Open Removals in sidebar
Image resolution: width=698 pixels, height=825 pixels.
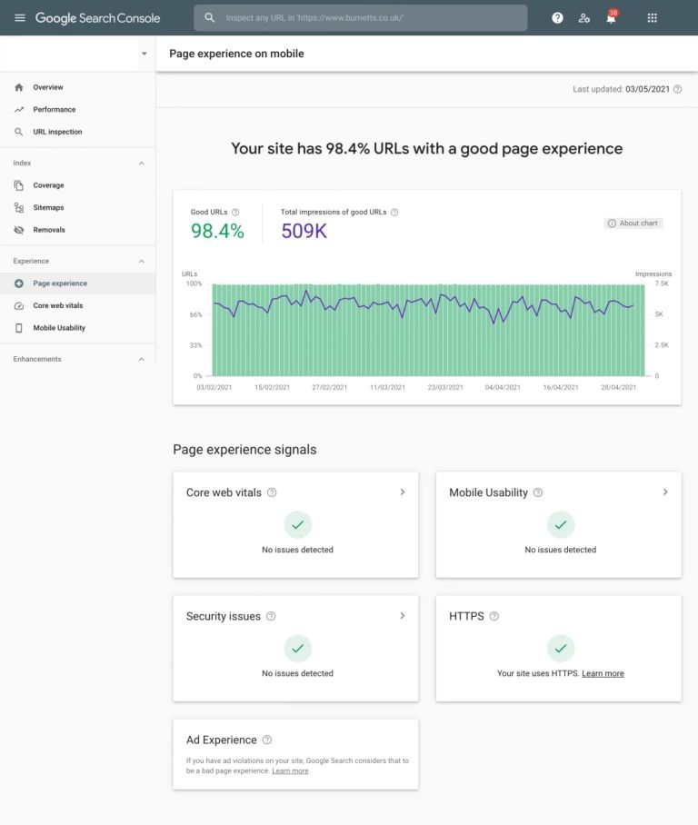point(78,230)
